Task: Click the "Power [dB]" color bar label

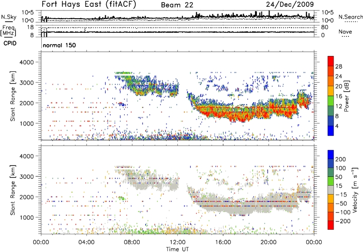Action: pyautogui.click(x=347, y=96)
